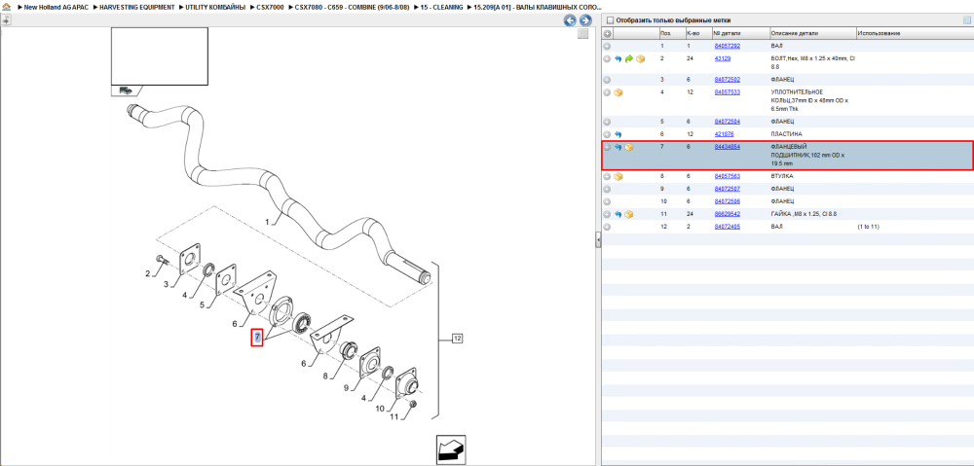
Task: Click the pin panel icon below the home icon
Action: pos(6,19)
